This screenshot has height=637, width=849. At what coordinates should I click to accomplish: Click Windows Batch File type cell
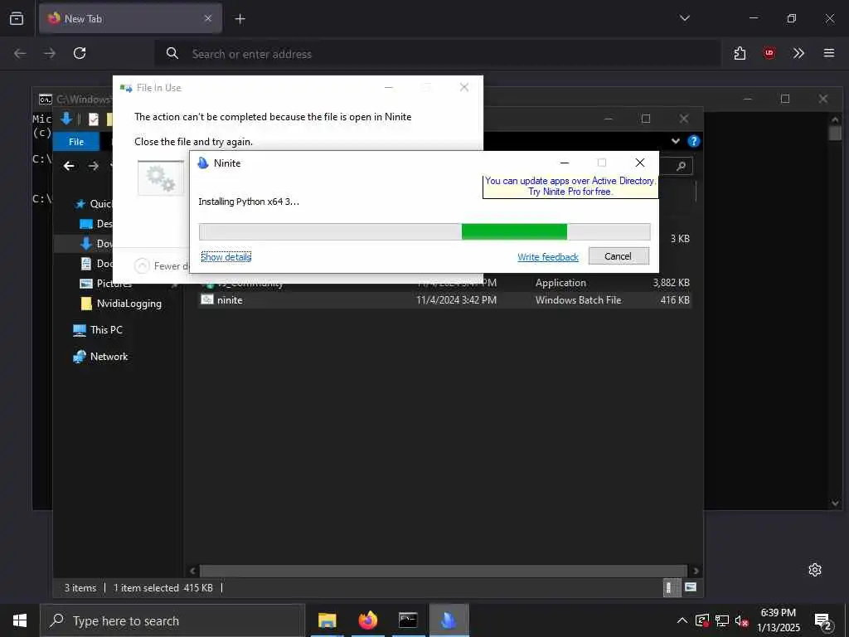click(578, 300)
